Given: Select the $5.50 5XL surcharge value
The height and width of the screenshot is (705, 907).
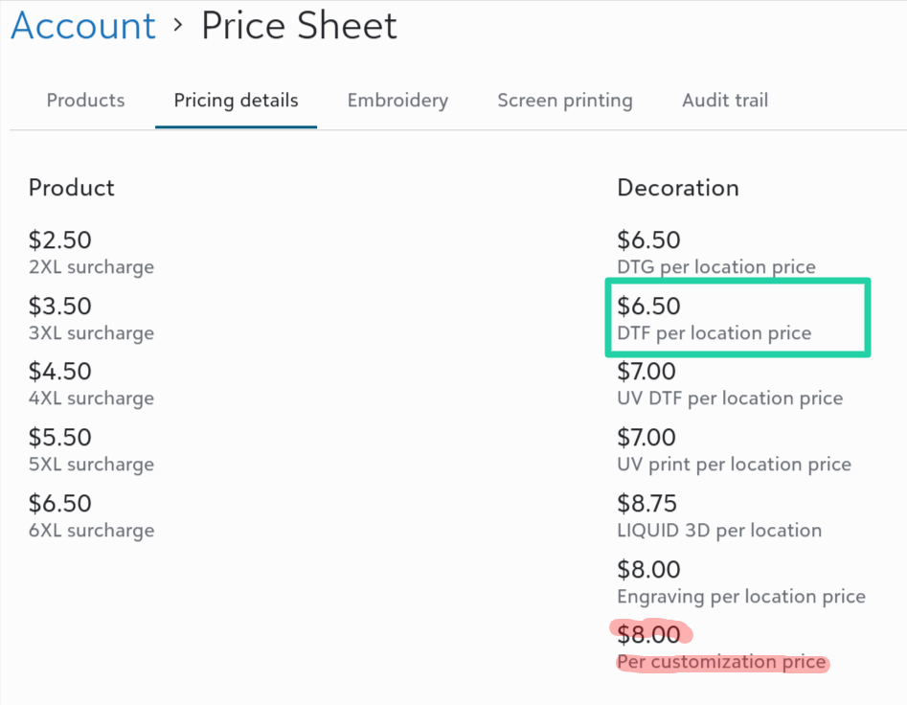Looking at the screenshot, I should (x=60, y=438).
